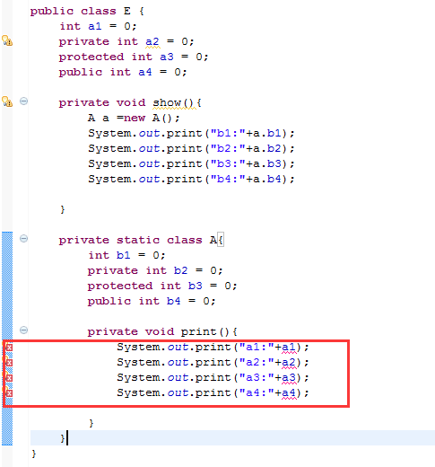Click string literal "a1:"
Screen dimensions: 435x467
tap(257, 347)
